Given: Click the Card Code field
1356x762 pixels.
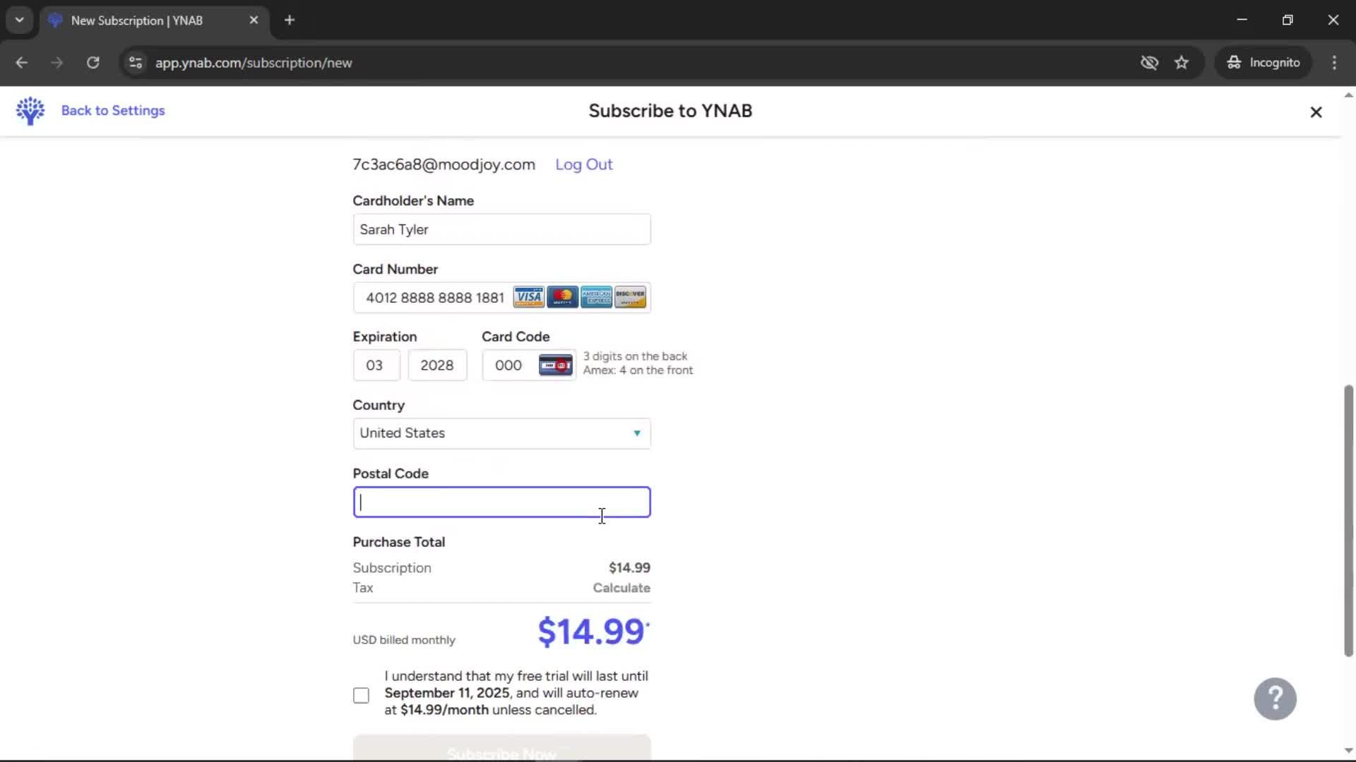Looking at the screenshot, I should click(529, 365).
